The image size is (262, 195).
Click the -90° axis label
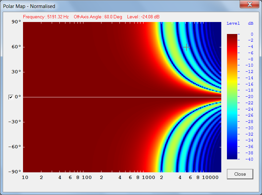click(15, 172)
